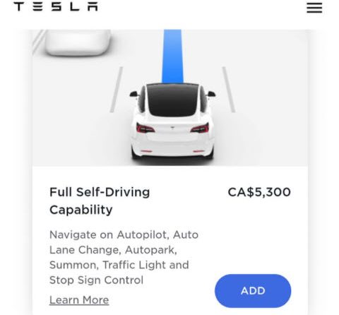The height and width of the screenshot is (315, 339).
Task: Click the car's right side mirror
Action: tap(211, 94)
